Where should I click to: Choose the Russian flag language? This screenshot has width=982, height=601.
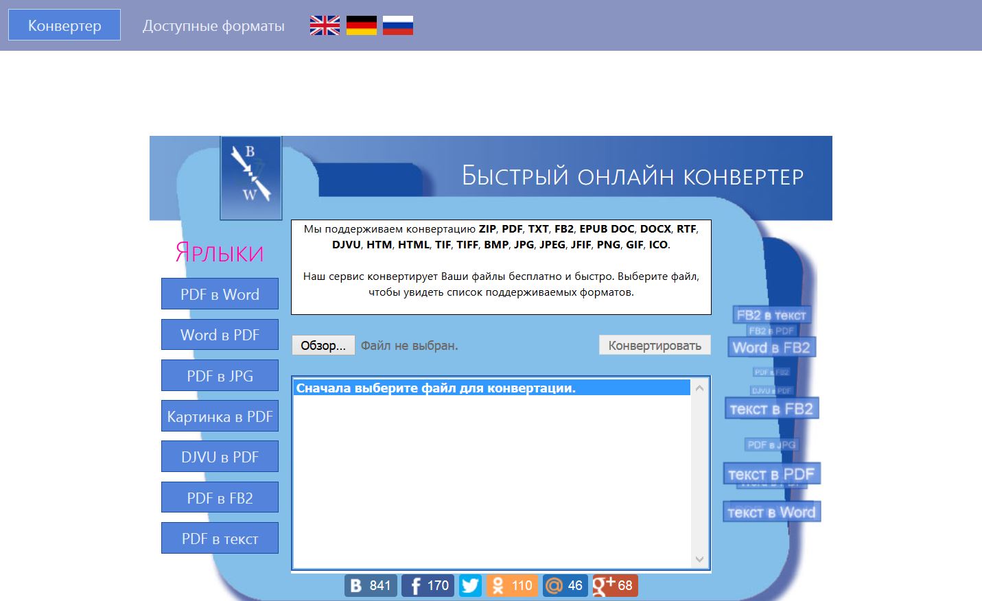[397, 25]
